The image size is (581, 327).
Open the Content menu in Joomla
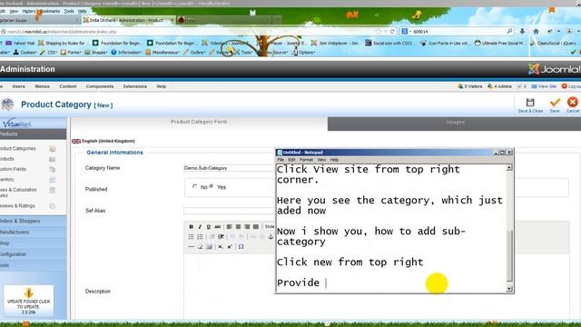(x=68, y=86)
